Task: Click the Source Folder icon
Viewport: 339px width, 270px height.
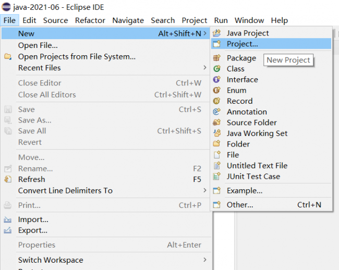Action: 216,122
